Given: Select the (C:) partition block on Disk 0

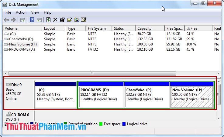Looking at the screenshot, I should (x=56, y=95).
